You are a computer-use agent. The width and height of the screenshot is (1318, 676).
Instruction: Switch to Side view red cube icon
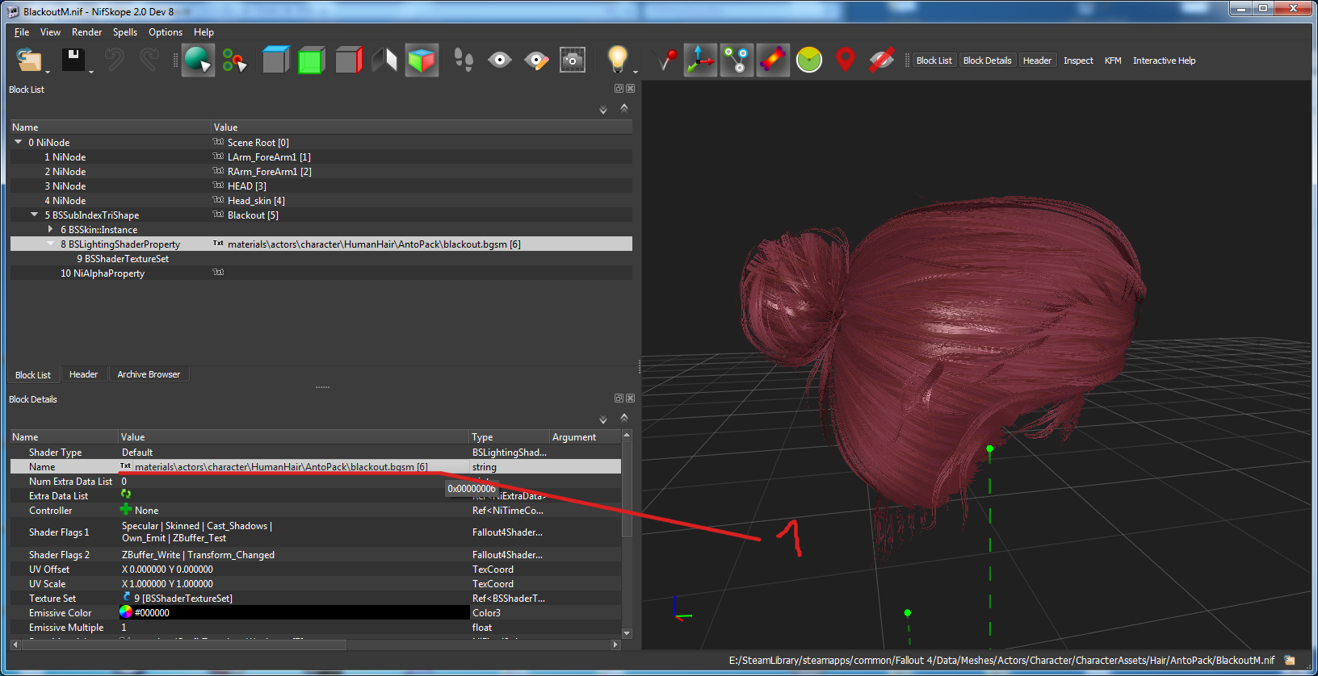[348, 61]
